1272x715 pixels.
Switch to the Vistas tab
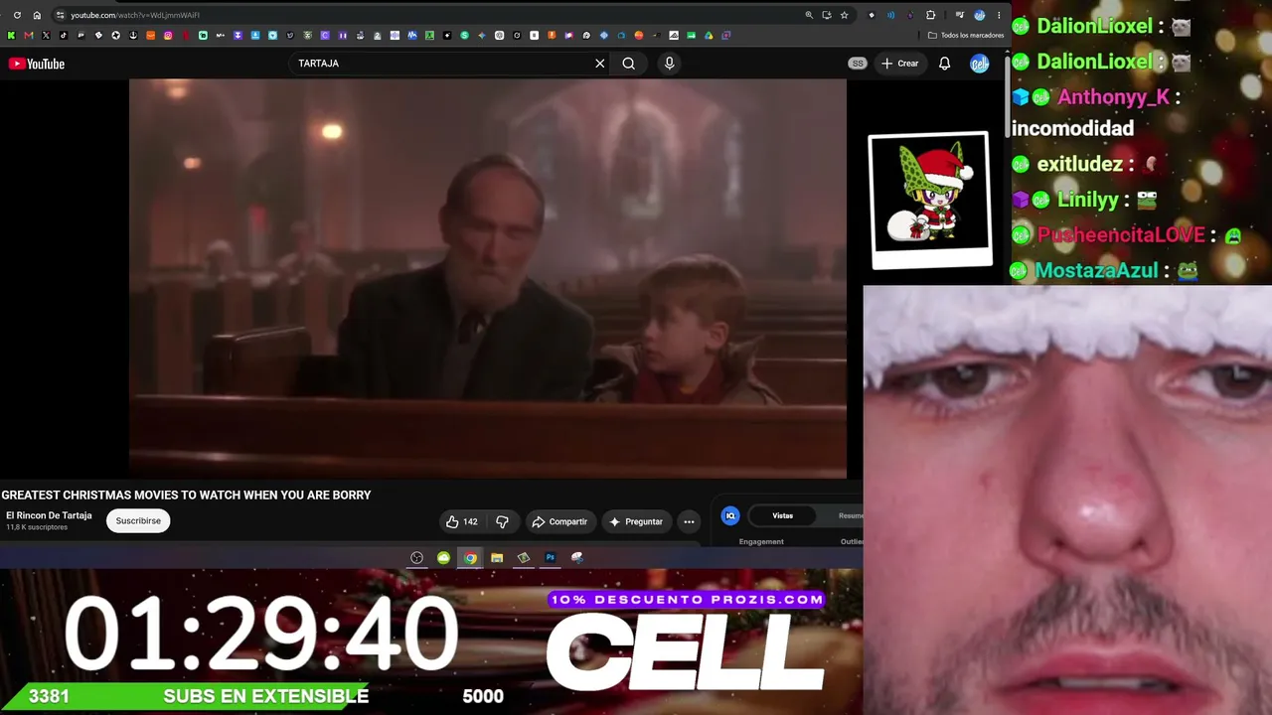783,515
